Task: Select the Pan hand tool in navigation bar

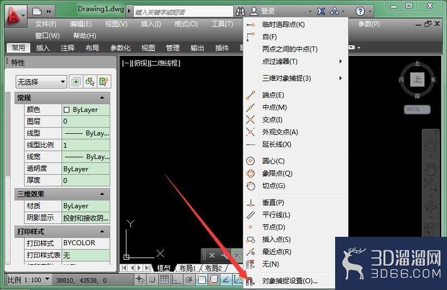Action: (x=431, y=169)
